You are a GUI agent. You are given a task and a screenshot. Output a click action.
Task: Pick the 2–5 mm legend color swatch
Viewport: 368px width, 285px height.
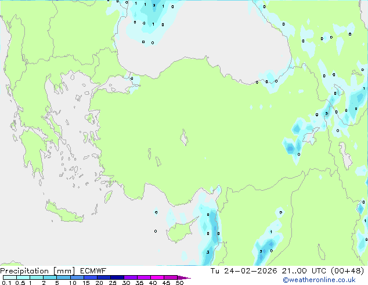pyautogui.click(x=50, y=277)
